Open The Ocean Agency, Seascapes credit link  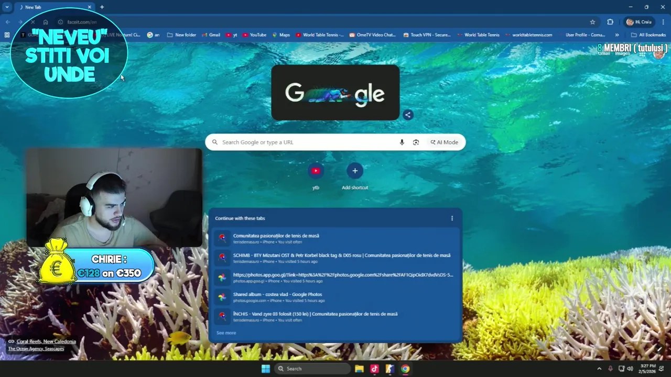36,349
